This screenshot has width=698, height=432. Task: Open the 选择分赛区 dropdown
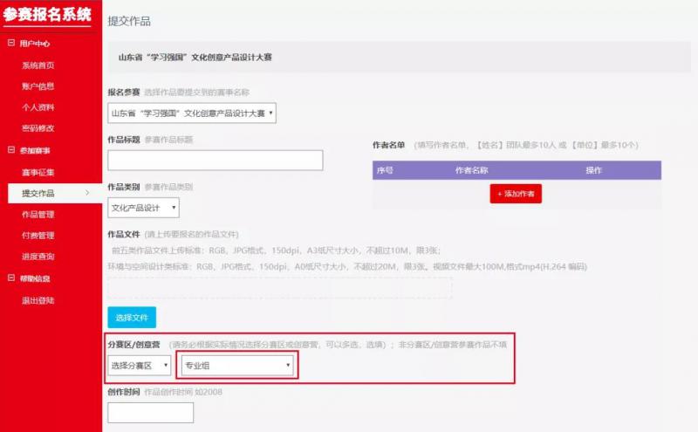[x=140, y=365]
